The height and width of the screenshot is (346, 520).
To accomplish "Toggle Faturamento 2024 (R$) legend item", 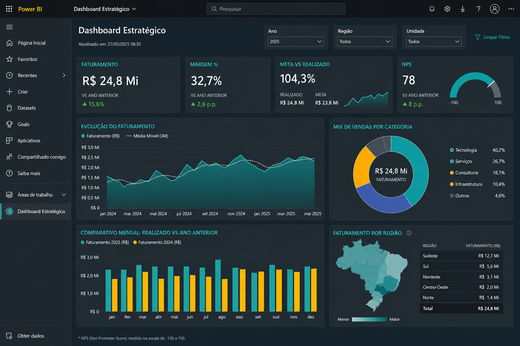I will coord(157,242).
